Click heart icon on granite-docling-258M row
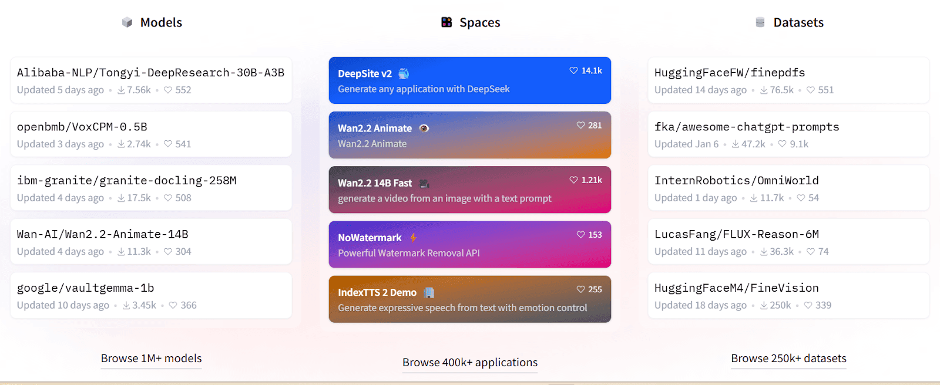Screen dimensions: 940x385 pos(168,198)
